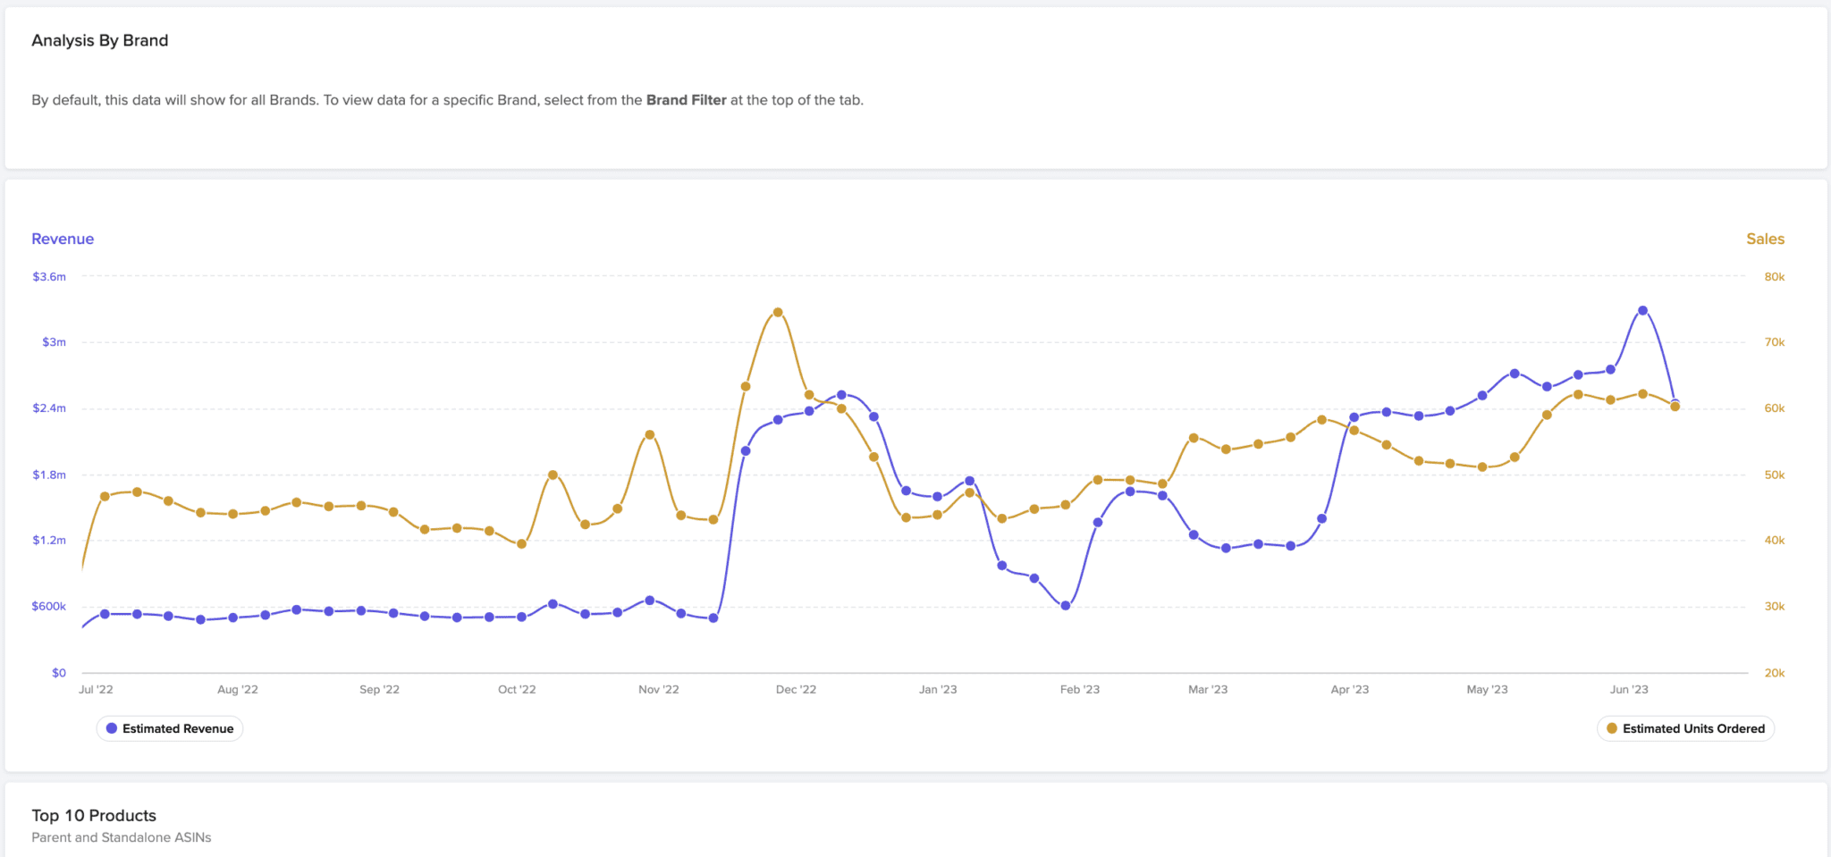Click the purple data point dip at Feb '23
This screenshot has height=857, width=1831.
click(x=1065, y=605)
